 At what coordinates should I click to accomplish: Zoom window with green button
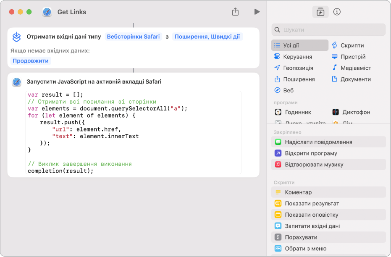pyautogui.click(x=29, y=12)
